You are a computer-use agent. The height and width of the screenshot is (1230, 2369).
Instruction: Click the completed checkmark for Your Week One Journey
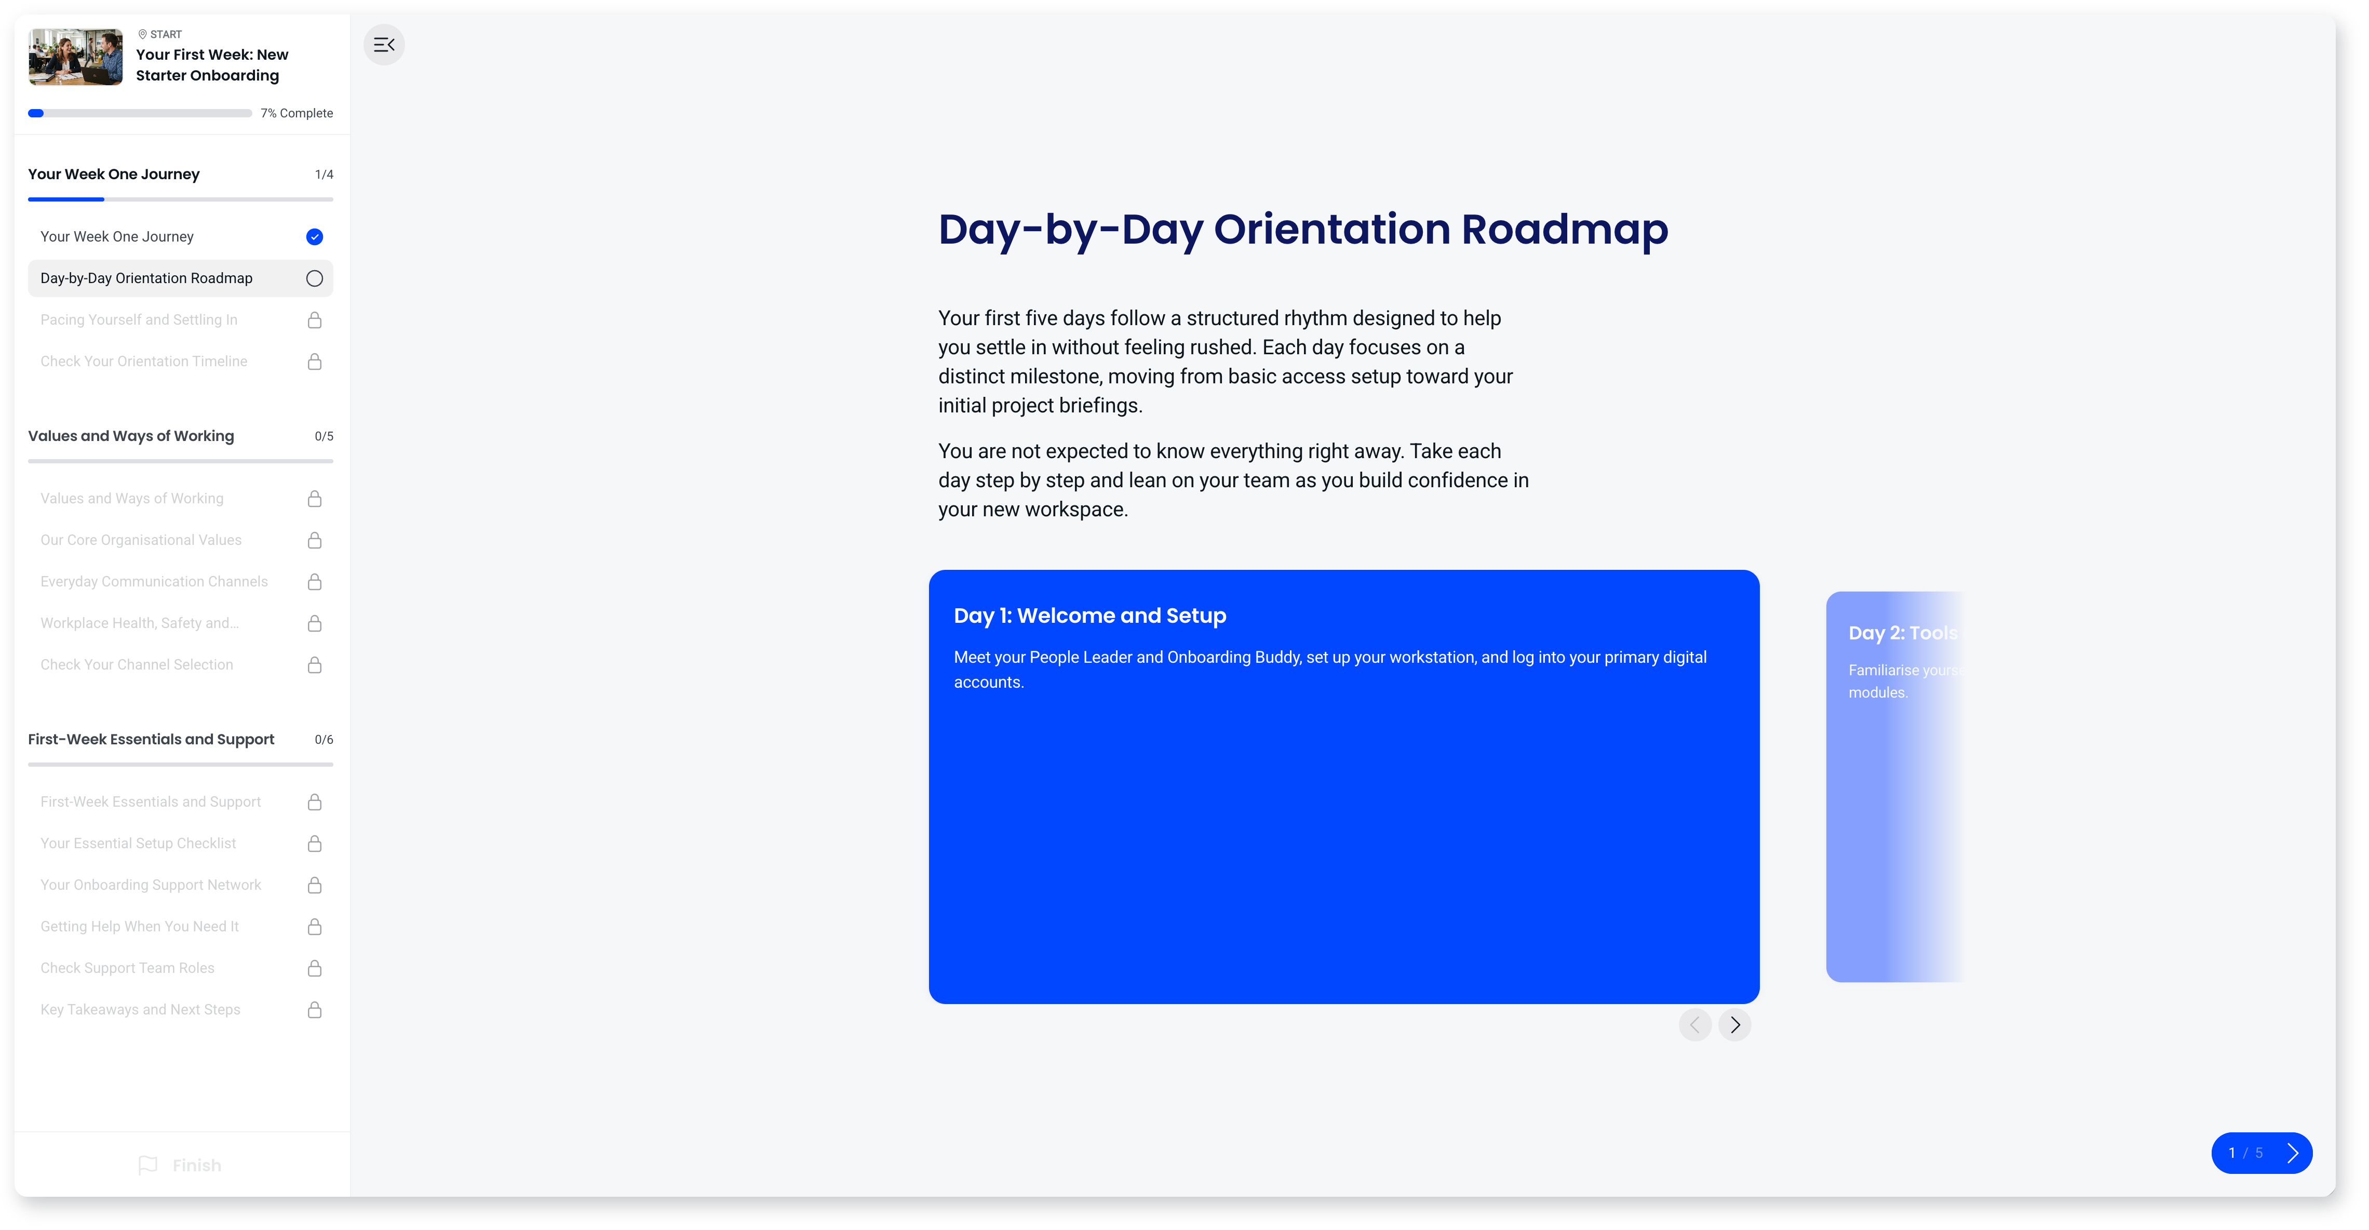point(315,237)
